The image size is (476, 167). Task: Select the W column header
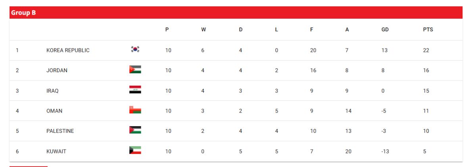(x=203, y=30)
